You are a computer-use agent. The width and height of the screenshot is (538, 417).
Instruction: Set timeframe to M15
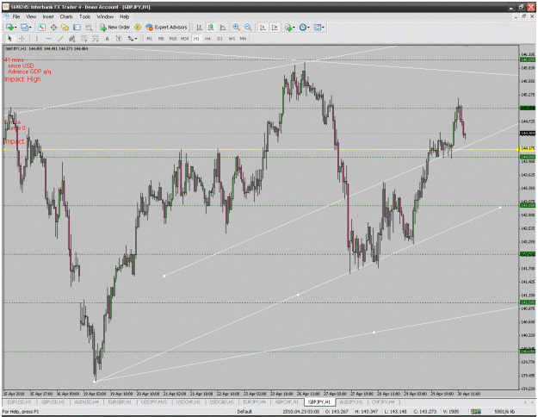pyautogui.click(x=173, y=39)
